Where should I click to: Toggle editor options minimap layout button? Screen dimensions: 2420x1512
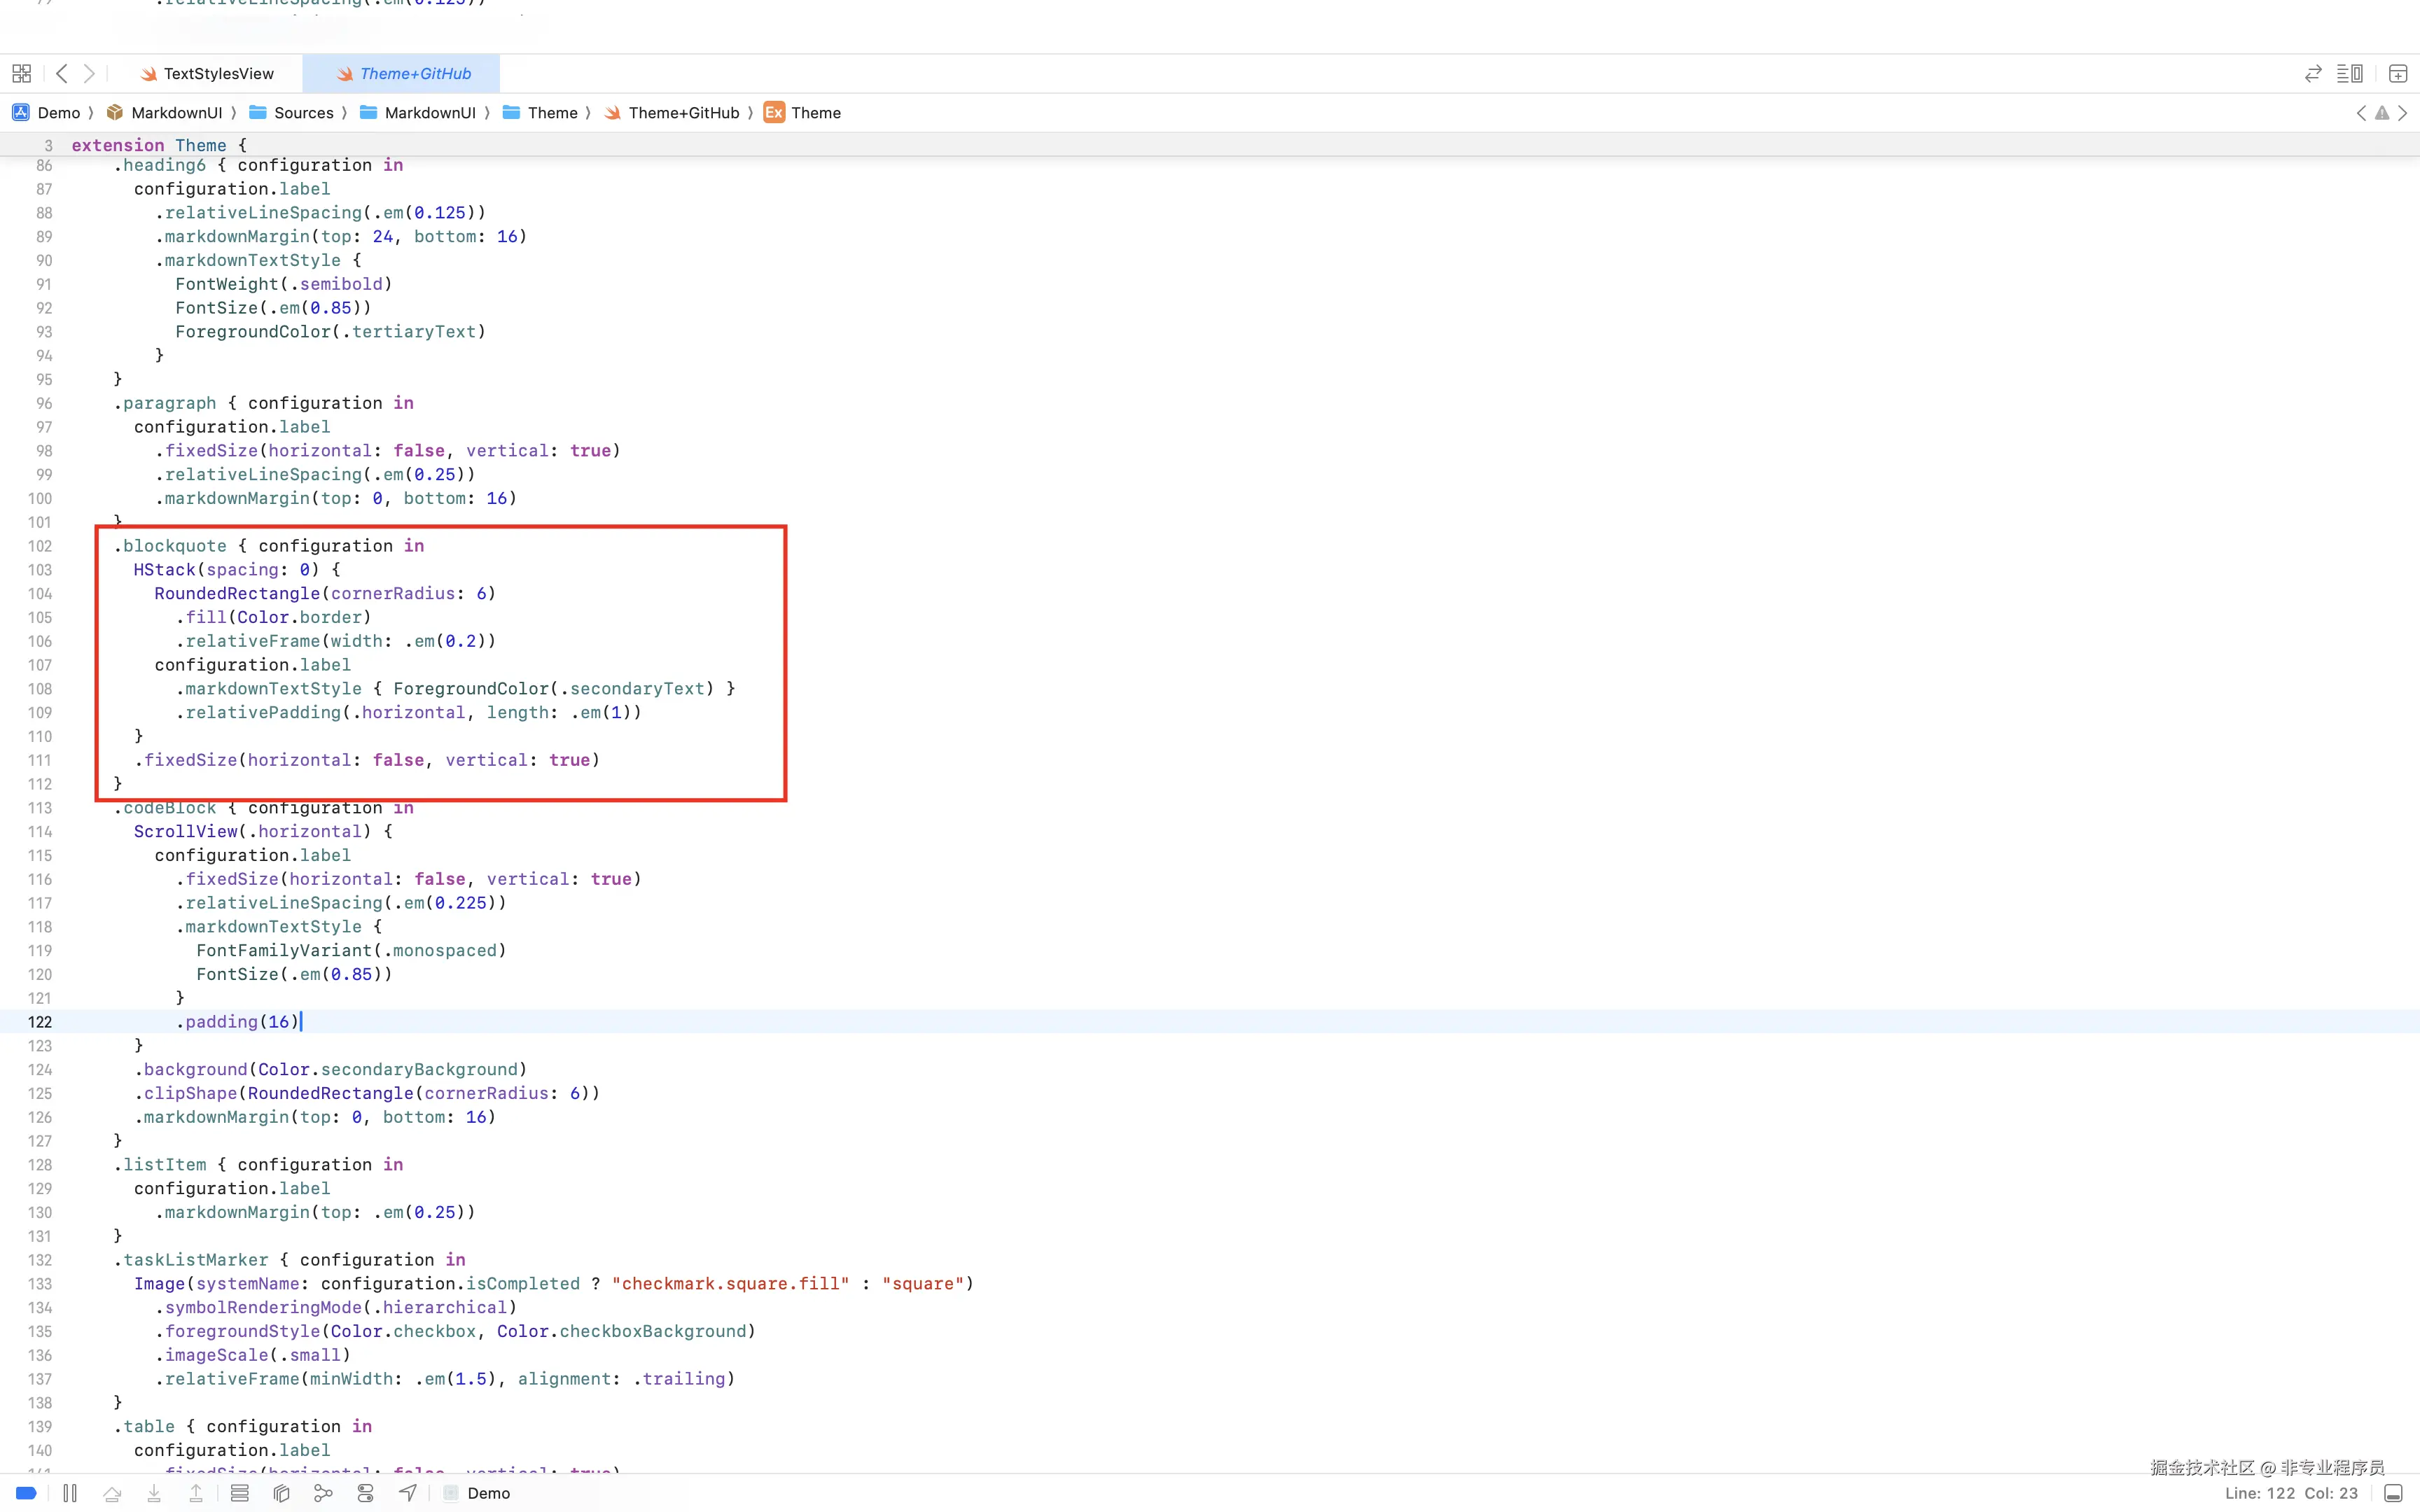pyautogui.click(x=2349, y=74)
